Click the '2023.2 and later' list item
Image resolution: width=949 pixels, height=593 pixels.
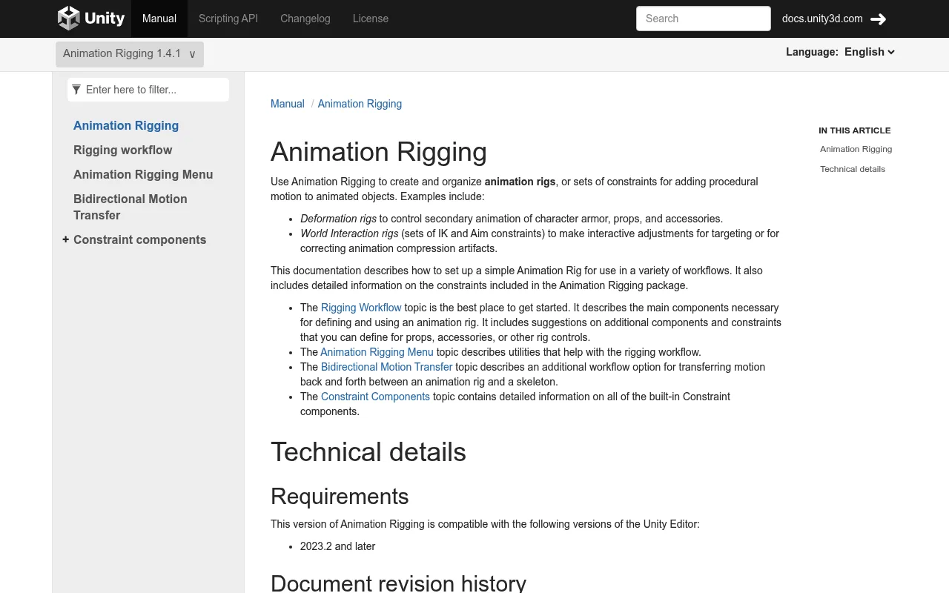[x=337, y=546]
